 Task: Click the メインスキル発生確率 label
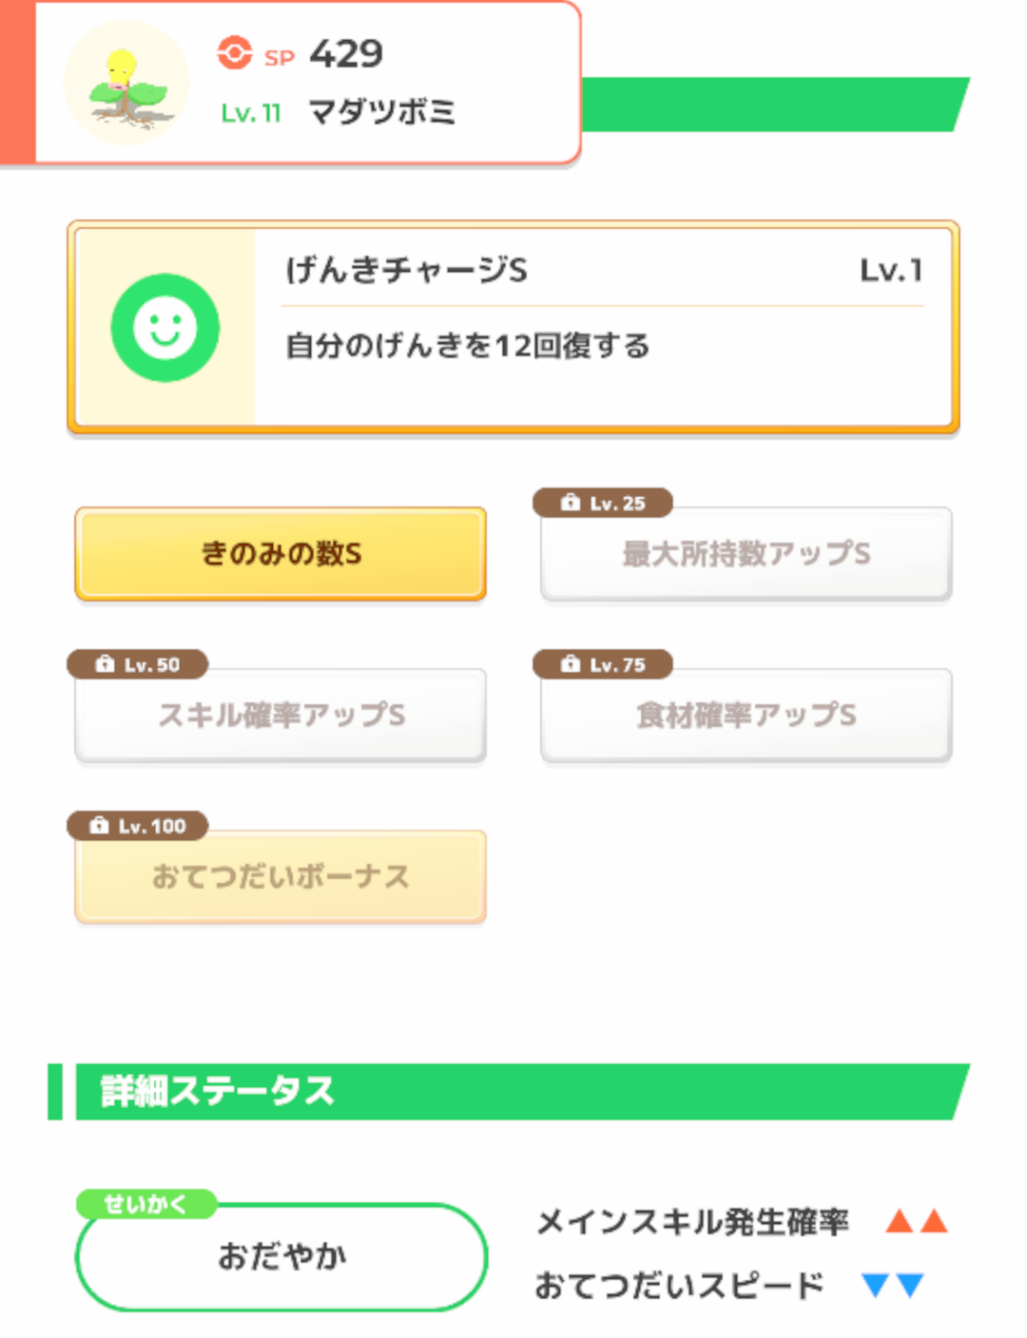692,1222
